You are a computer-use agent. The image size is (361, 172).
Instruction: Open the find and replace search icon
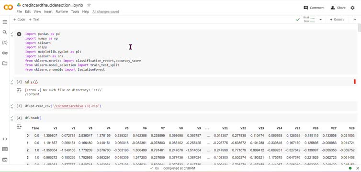pos(5,32)
